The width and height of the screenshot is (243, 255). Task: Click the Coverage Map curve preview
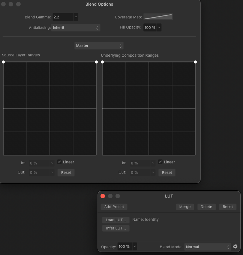[158, 17]
